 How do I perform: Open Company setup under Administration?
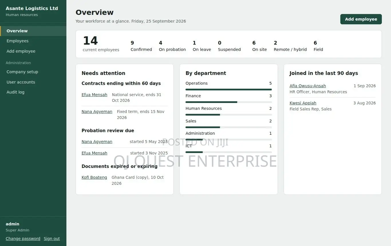[33, 72]
